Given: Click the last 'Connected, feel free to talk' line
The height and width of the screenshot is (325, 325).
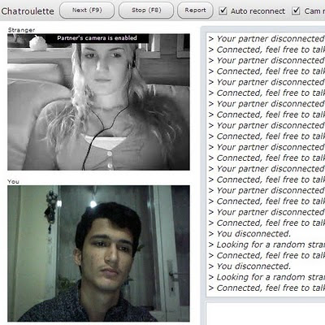Looking at the screenshot, I should pyautogui.click(x=266, y=288).
